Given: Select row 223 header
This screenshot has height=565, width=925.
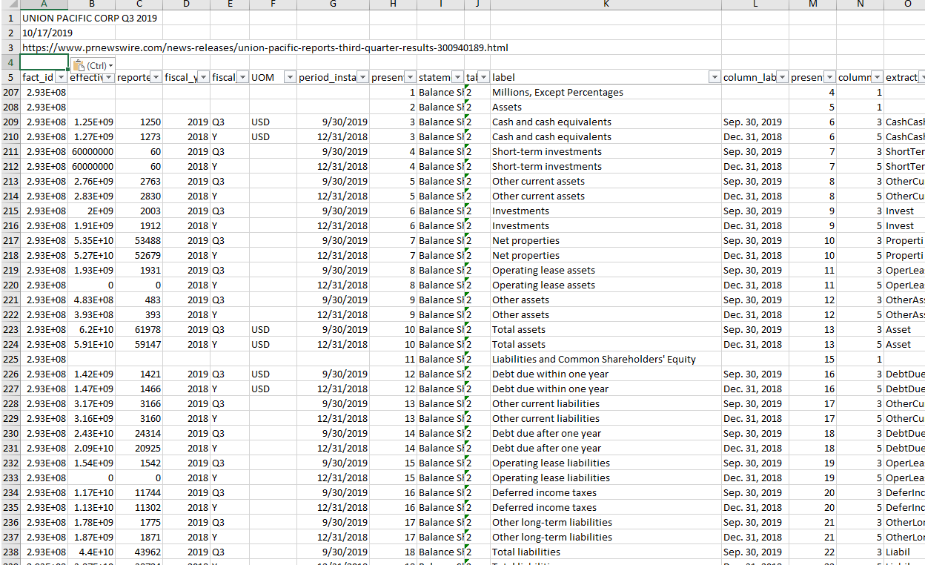Looking at the screenshot, I should pos(10,329).
